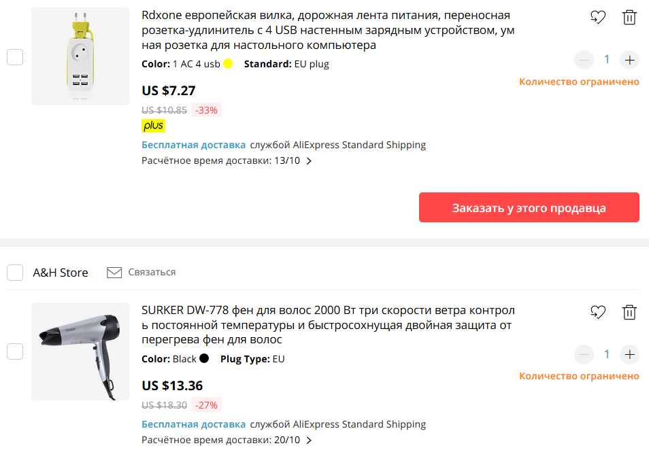Select the Rdxone power strip checkbox

15,57
